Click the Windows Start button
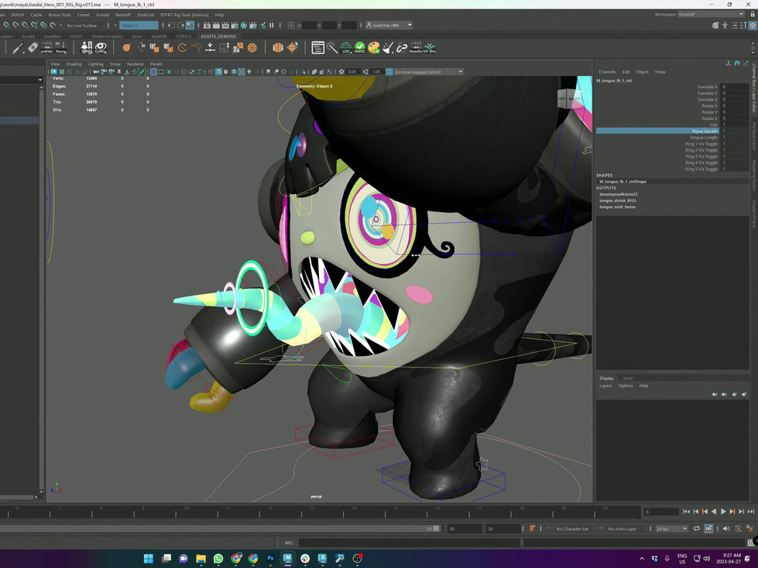 [x=149, y=559]
